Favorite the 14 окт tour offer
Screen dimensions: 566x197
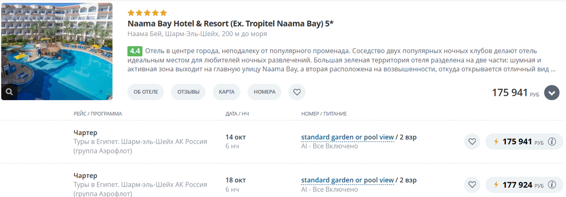click(x=472, y=142)
